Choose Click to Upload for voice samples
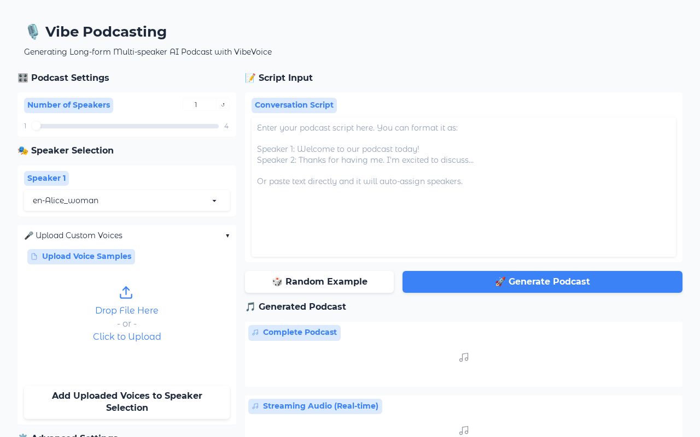 (x=127, y=336)
